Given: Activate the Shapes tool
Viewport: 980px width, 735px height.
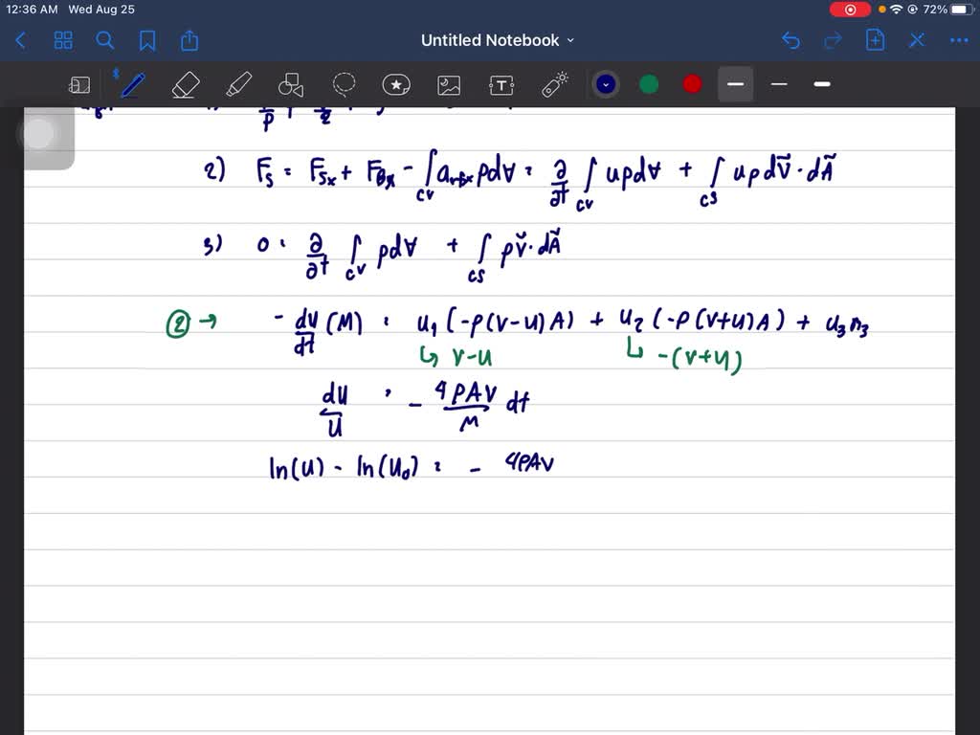Looking at the screenshot, I should 290,85.
